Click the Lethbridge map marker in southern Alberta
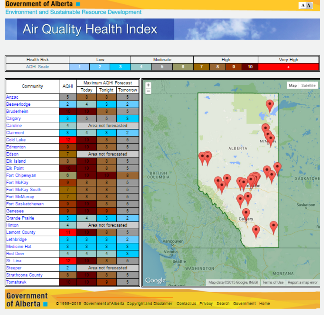The image size is (324, 315). 256,232
